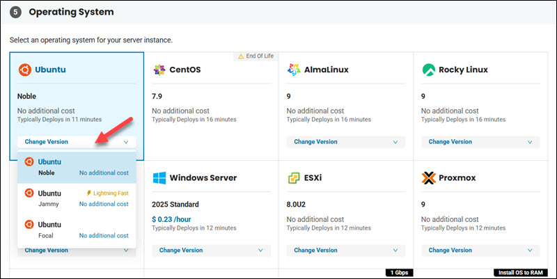
Task: Open Windows Server Change Version dropdown
Action: tap(211, 250)
